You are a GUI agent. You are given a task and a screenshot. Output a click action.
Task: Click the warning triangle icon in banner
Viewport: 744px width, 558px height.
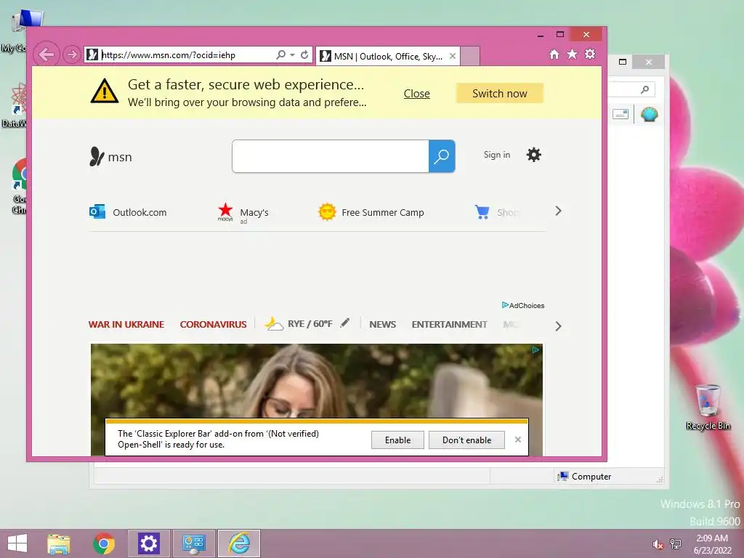click(105, 91)
